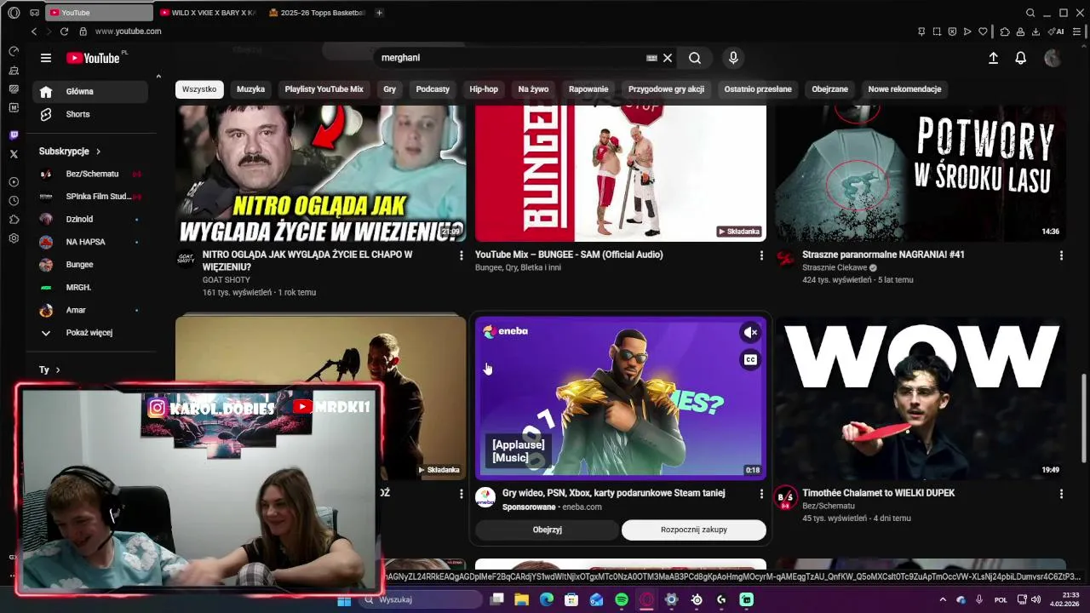
Task: Expand the Subskrypcje section
Action: point(70,151)
